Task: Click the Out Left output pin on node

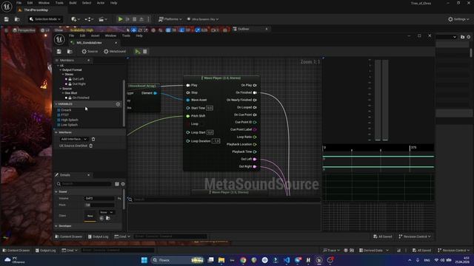Action: (255, 159)
